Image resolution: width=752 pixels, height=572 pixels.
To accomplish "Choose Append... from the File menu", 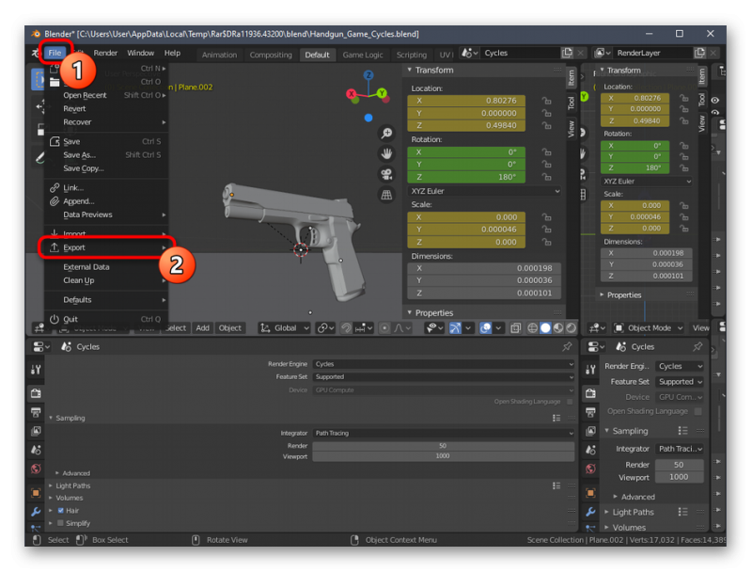I will point(106,201).
